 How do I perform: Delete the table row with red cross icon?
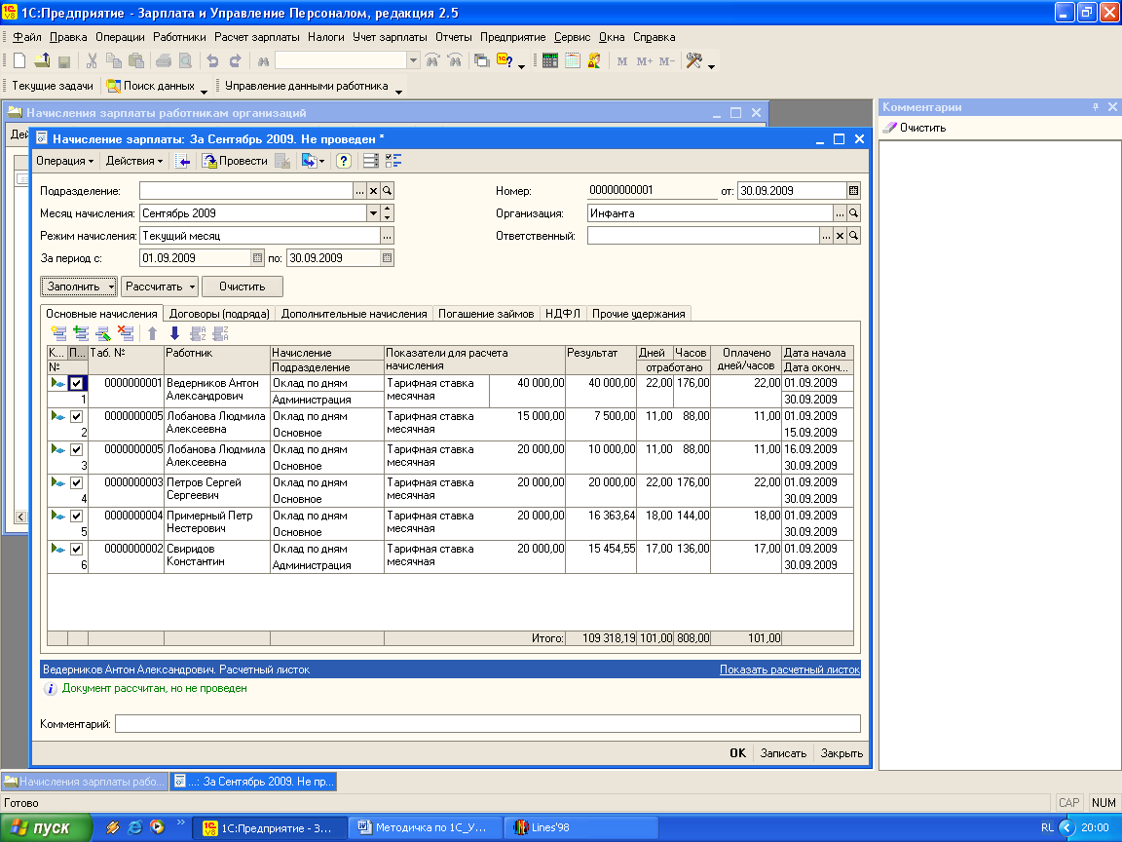126,333
